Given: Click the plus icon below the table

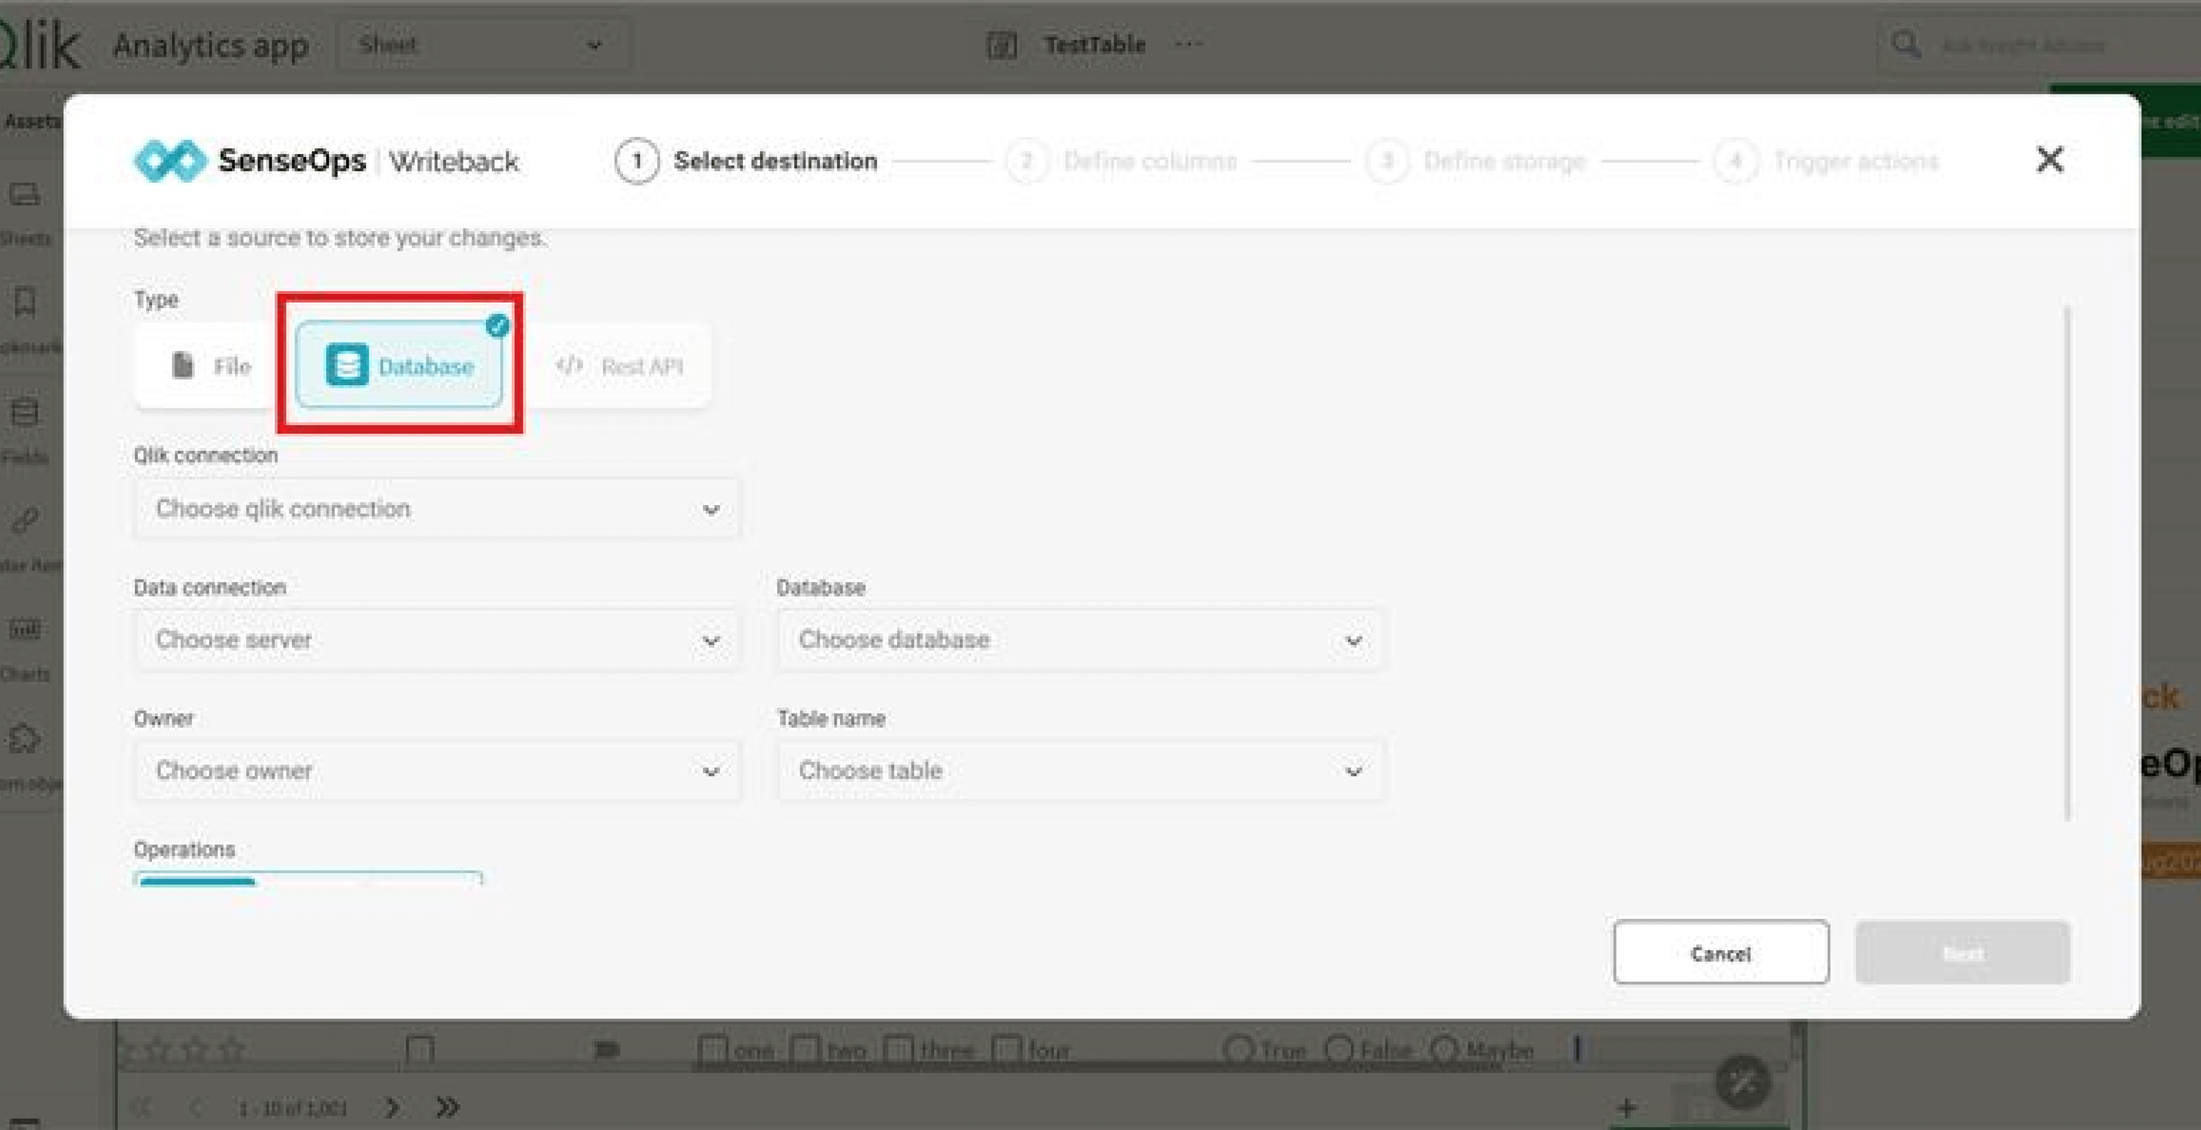Looking at the screenshot, I should [1627, 1108].
